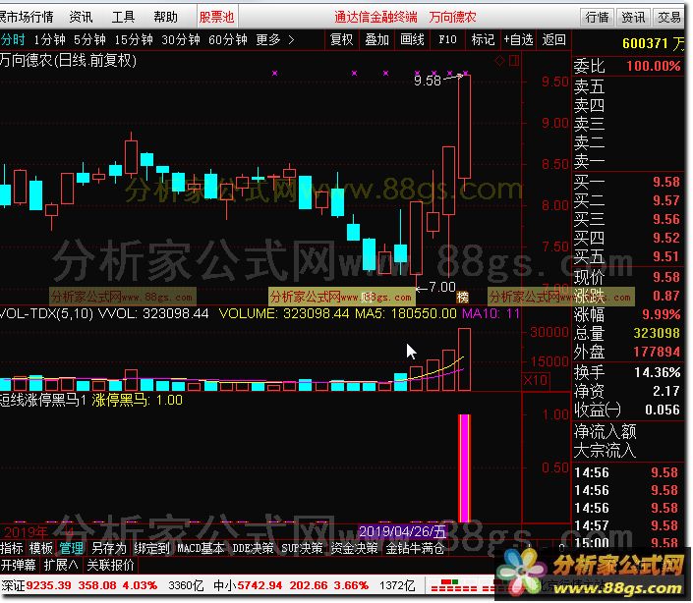Click 绑定到 bind option
693x603 pixels.
(x=151, y=548)
